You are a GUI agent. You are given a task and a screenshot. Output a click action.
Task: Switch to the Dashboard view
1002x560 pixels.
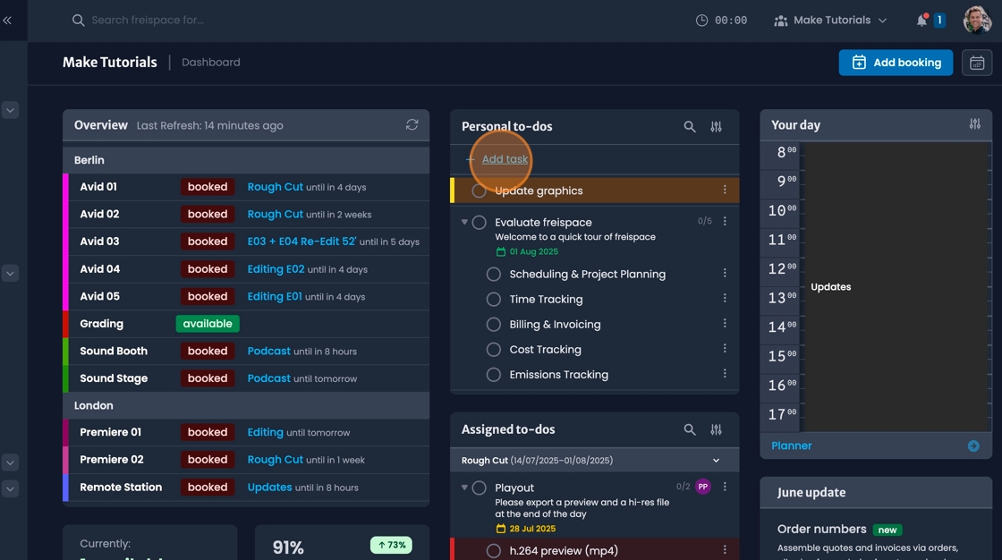(211, 62)
